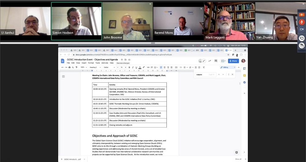Open the Editing mode dropdown
The height and width of the screenshot is (162, 306).
[228, 67]
